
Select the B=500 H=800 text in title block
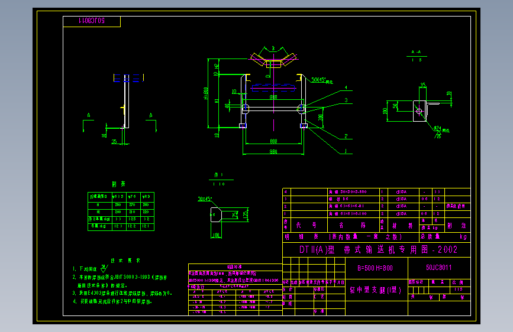pyautogui.click(x=375, y=268)
